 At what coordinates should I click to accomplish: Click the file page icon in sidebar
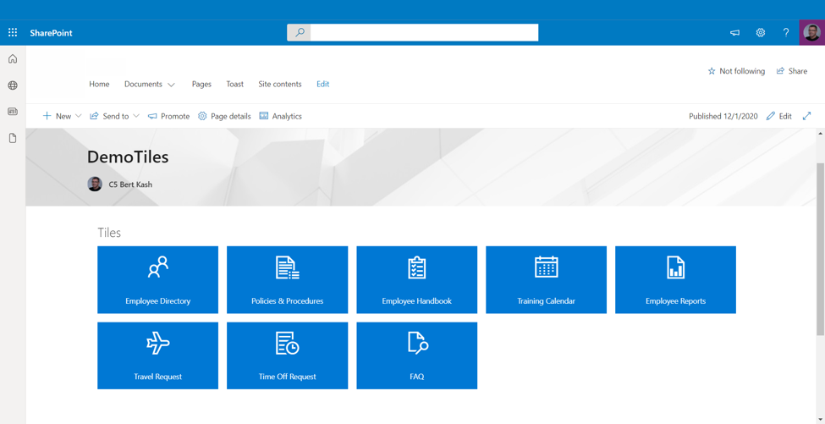click(x=13, y=138)
